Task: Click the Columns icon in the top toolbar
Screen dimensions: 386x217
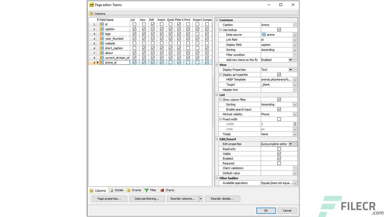Action: coord(92,14)
